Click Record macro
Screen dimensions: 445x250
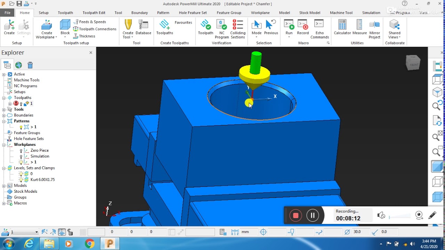303,27
